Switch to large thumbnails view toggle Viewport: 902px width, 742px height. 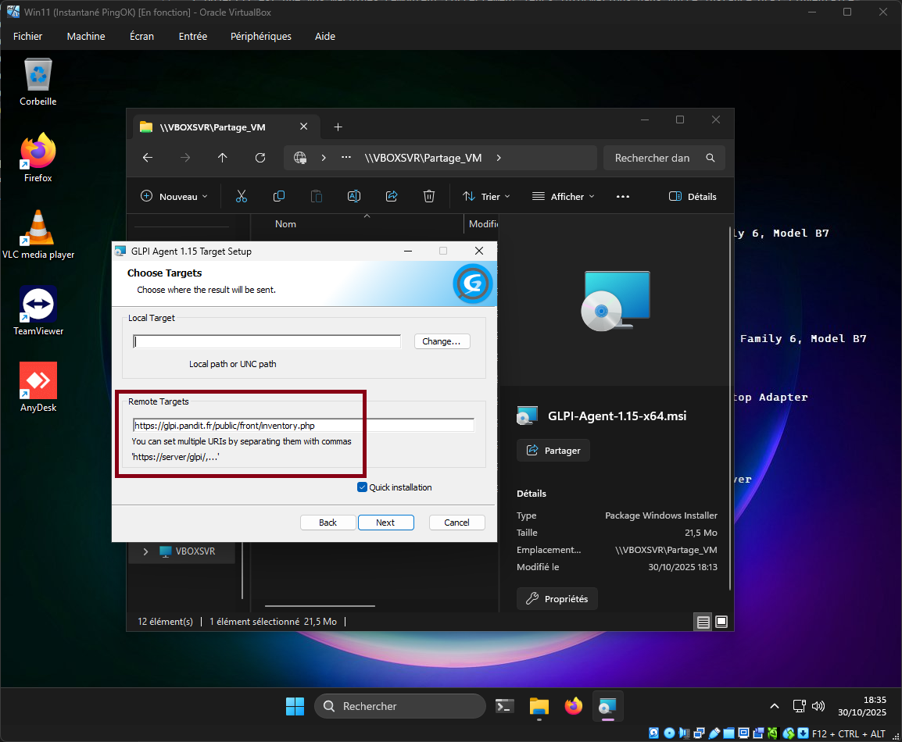[x=721, y=622]
